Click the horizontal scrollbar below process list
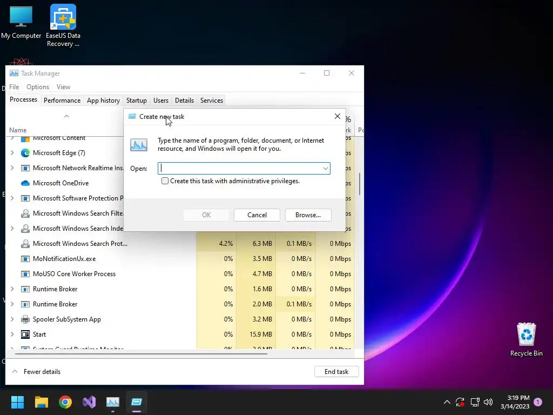Screen dimensions: 553x415 point(141,353)
